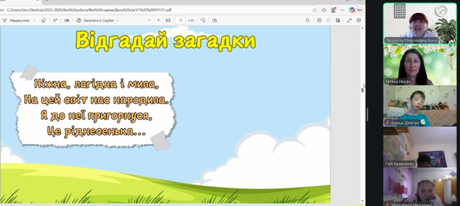Expand the Запитати в Copilot dropdown arrow
460x206 pixels.
click(118, 21)
